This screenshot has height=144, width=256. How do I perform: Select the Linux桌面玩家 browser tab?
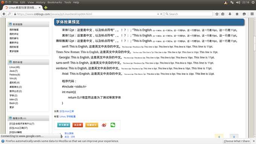point(23,7)
